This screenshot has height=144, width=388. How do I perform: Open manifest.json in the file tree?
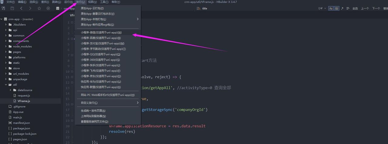(x=21, y=123)
